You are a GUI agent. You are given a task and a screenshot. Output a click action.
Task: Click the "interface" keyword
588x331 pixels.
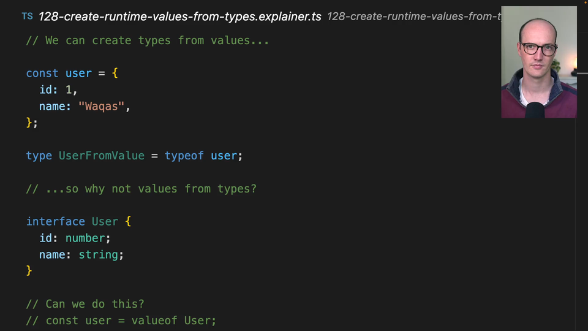point(55,221)
